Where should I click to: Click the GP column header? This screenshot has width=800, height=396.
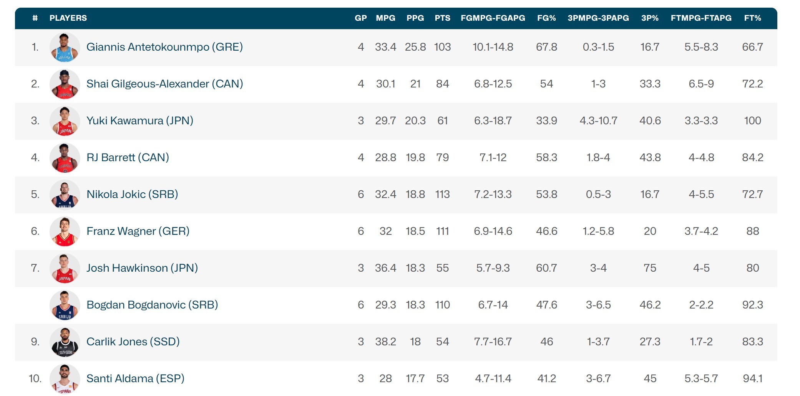[360, 18]
